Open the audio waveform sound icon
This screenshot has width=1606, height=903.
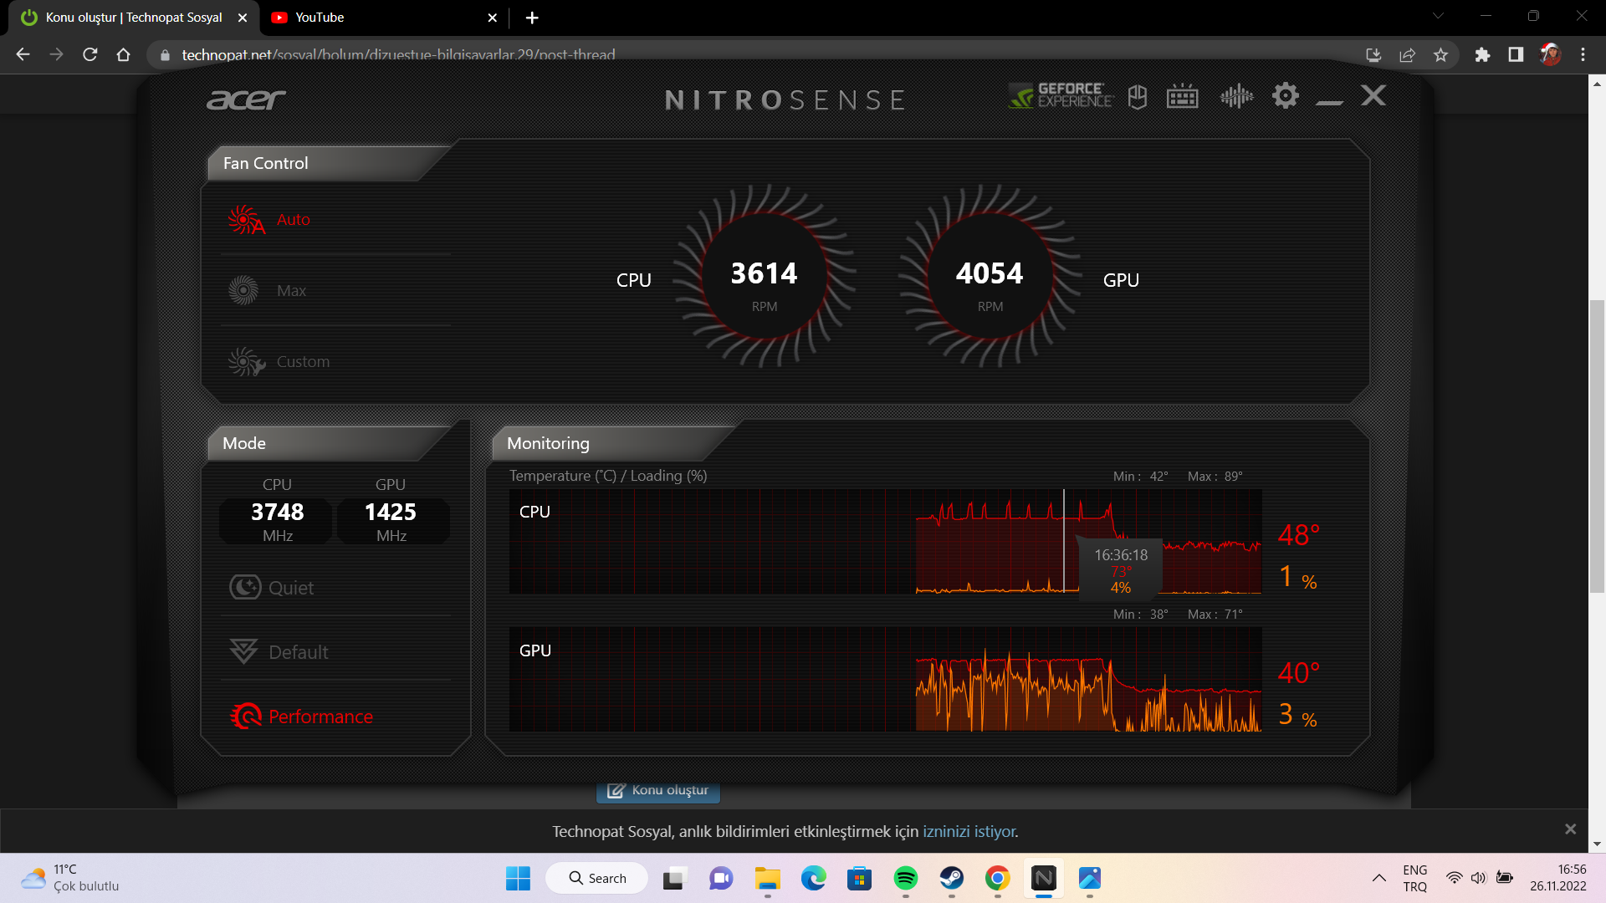coord(1235,97)
